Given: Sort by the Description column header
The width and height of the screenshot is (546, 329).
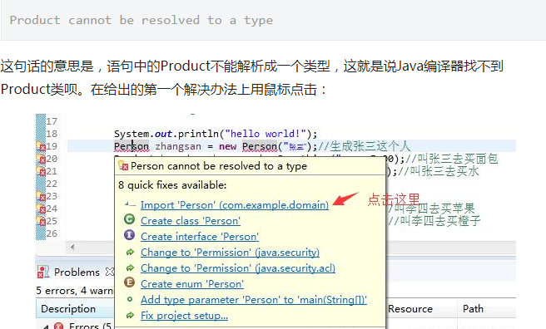Looking at the screenshot, I should coord(68,309).
